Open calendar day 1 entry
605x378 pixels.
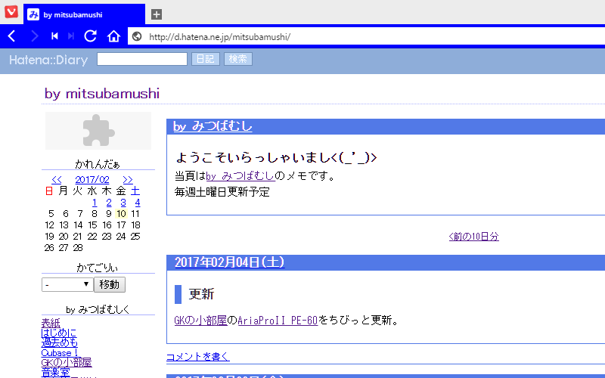[x=95, y=203]
